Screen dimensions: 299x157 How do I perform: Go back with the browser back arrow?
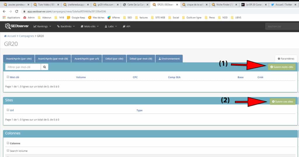click(4, 11)
